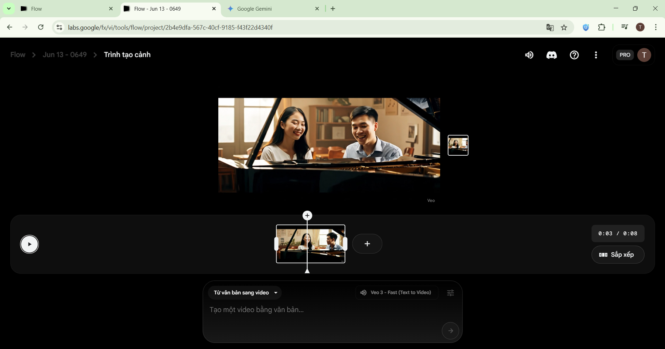Viewport: 665px width, 349px height.
Task: Open Jun 13 - 0649 breadcrumb link
Action: click(65, 55)
